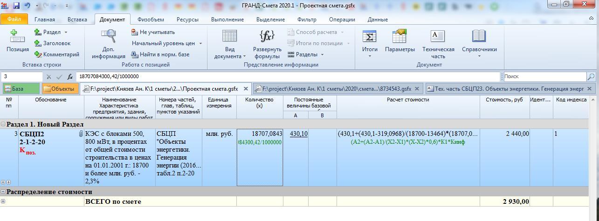Viewport: 599px width, 221px height.
Task: Insert a Заголовок header row
Action: tap(52, 43)
